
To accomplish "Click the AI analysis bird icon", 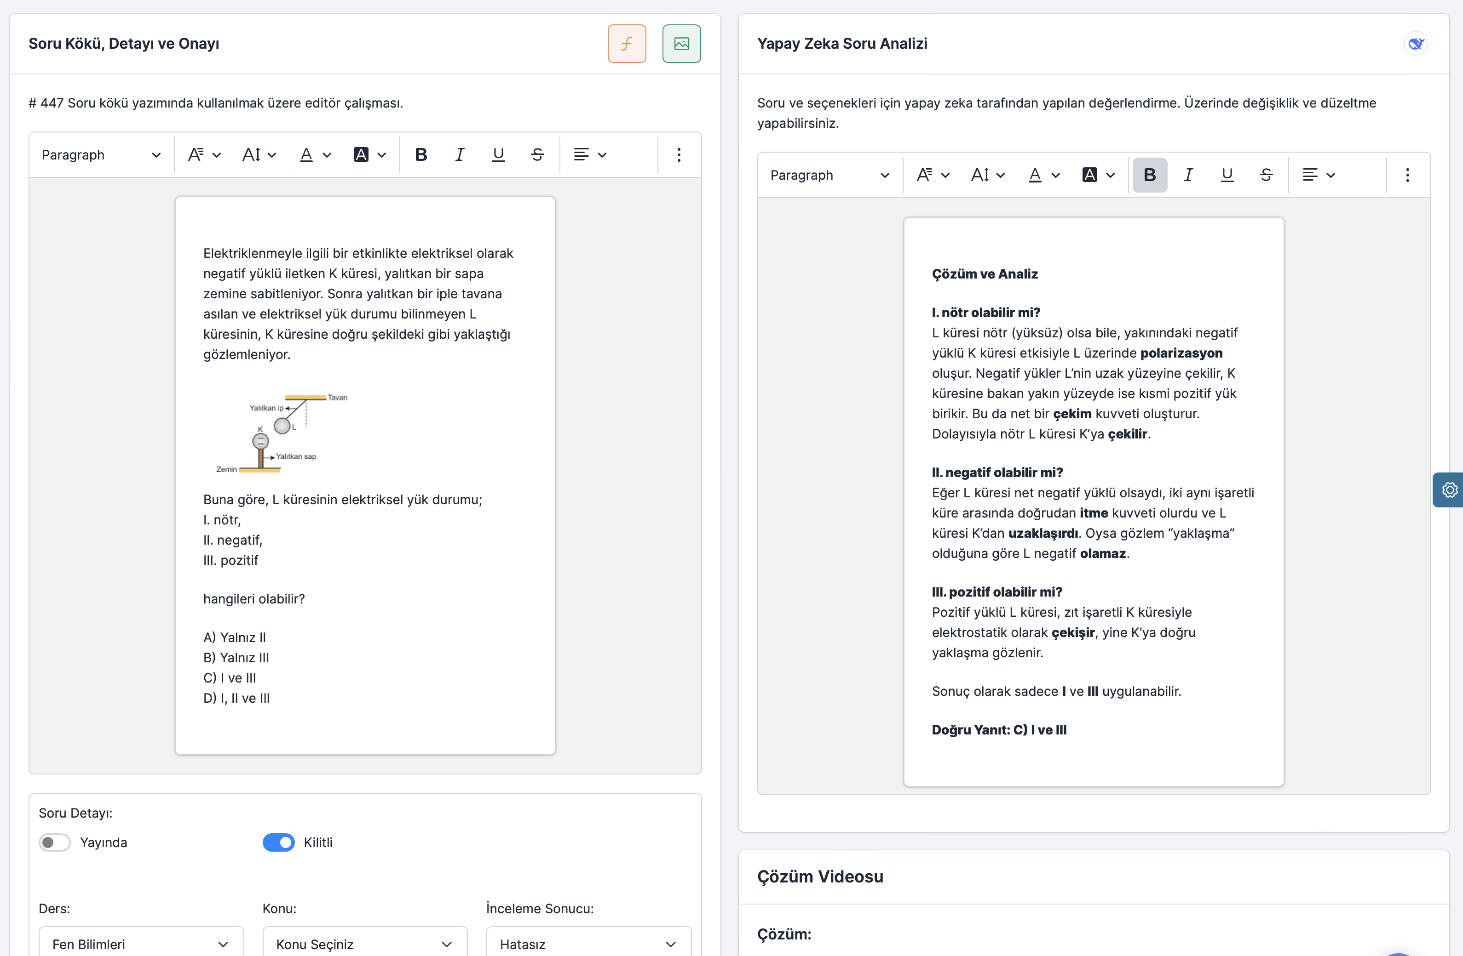I will click(x=1415, y=44).
